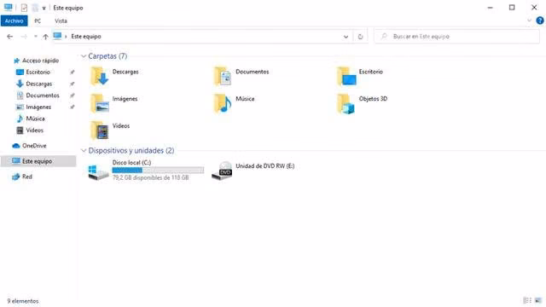Click the Buscar en Este equipo search box

pos(456,37)
